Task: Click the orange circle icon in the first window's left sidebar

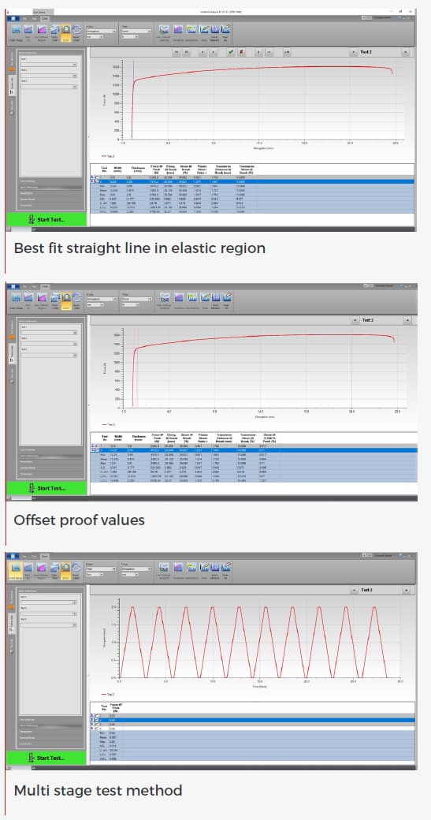Action: [12, 69]
